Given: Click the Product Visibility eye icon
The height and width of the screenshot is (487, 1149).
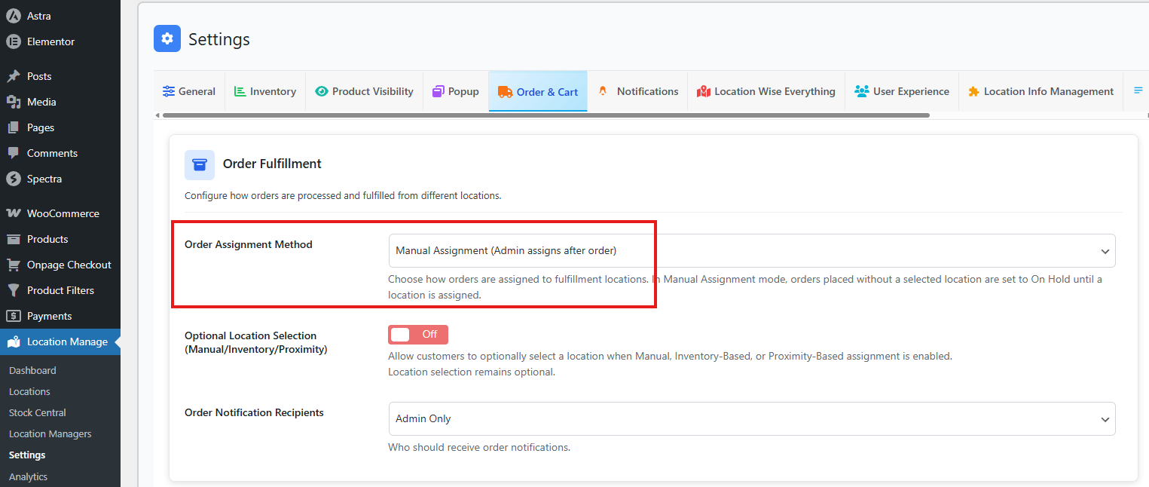Looking at the screenshot, I should click(322, 91).
